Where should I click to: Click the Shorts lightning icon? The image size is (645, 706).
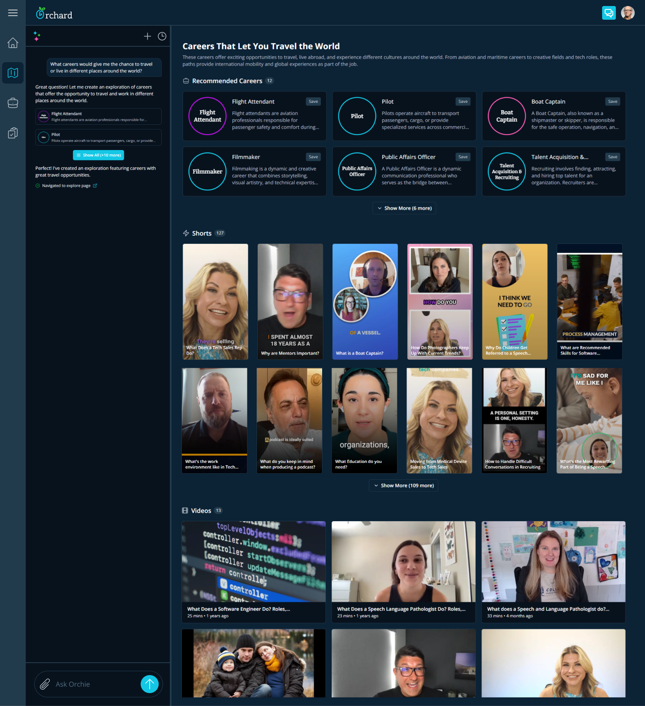coord(186,233)
